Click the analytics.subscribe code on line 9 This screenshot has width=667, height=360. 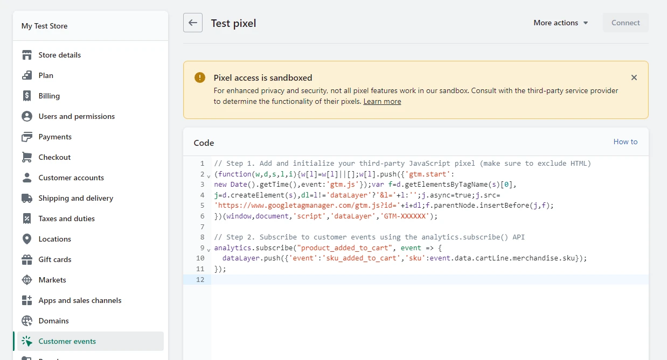coord(328,248)
